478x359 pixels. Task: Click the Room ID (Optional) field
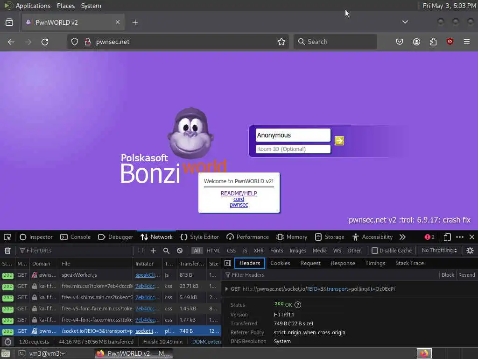(x=293, y=149)
